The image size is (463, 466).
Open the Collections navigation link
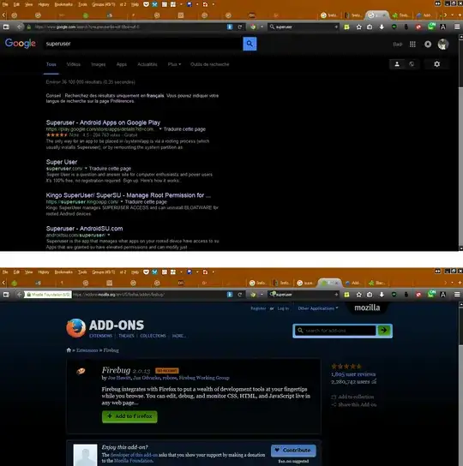(x=153, y=336)
